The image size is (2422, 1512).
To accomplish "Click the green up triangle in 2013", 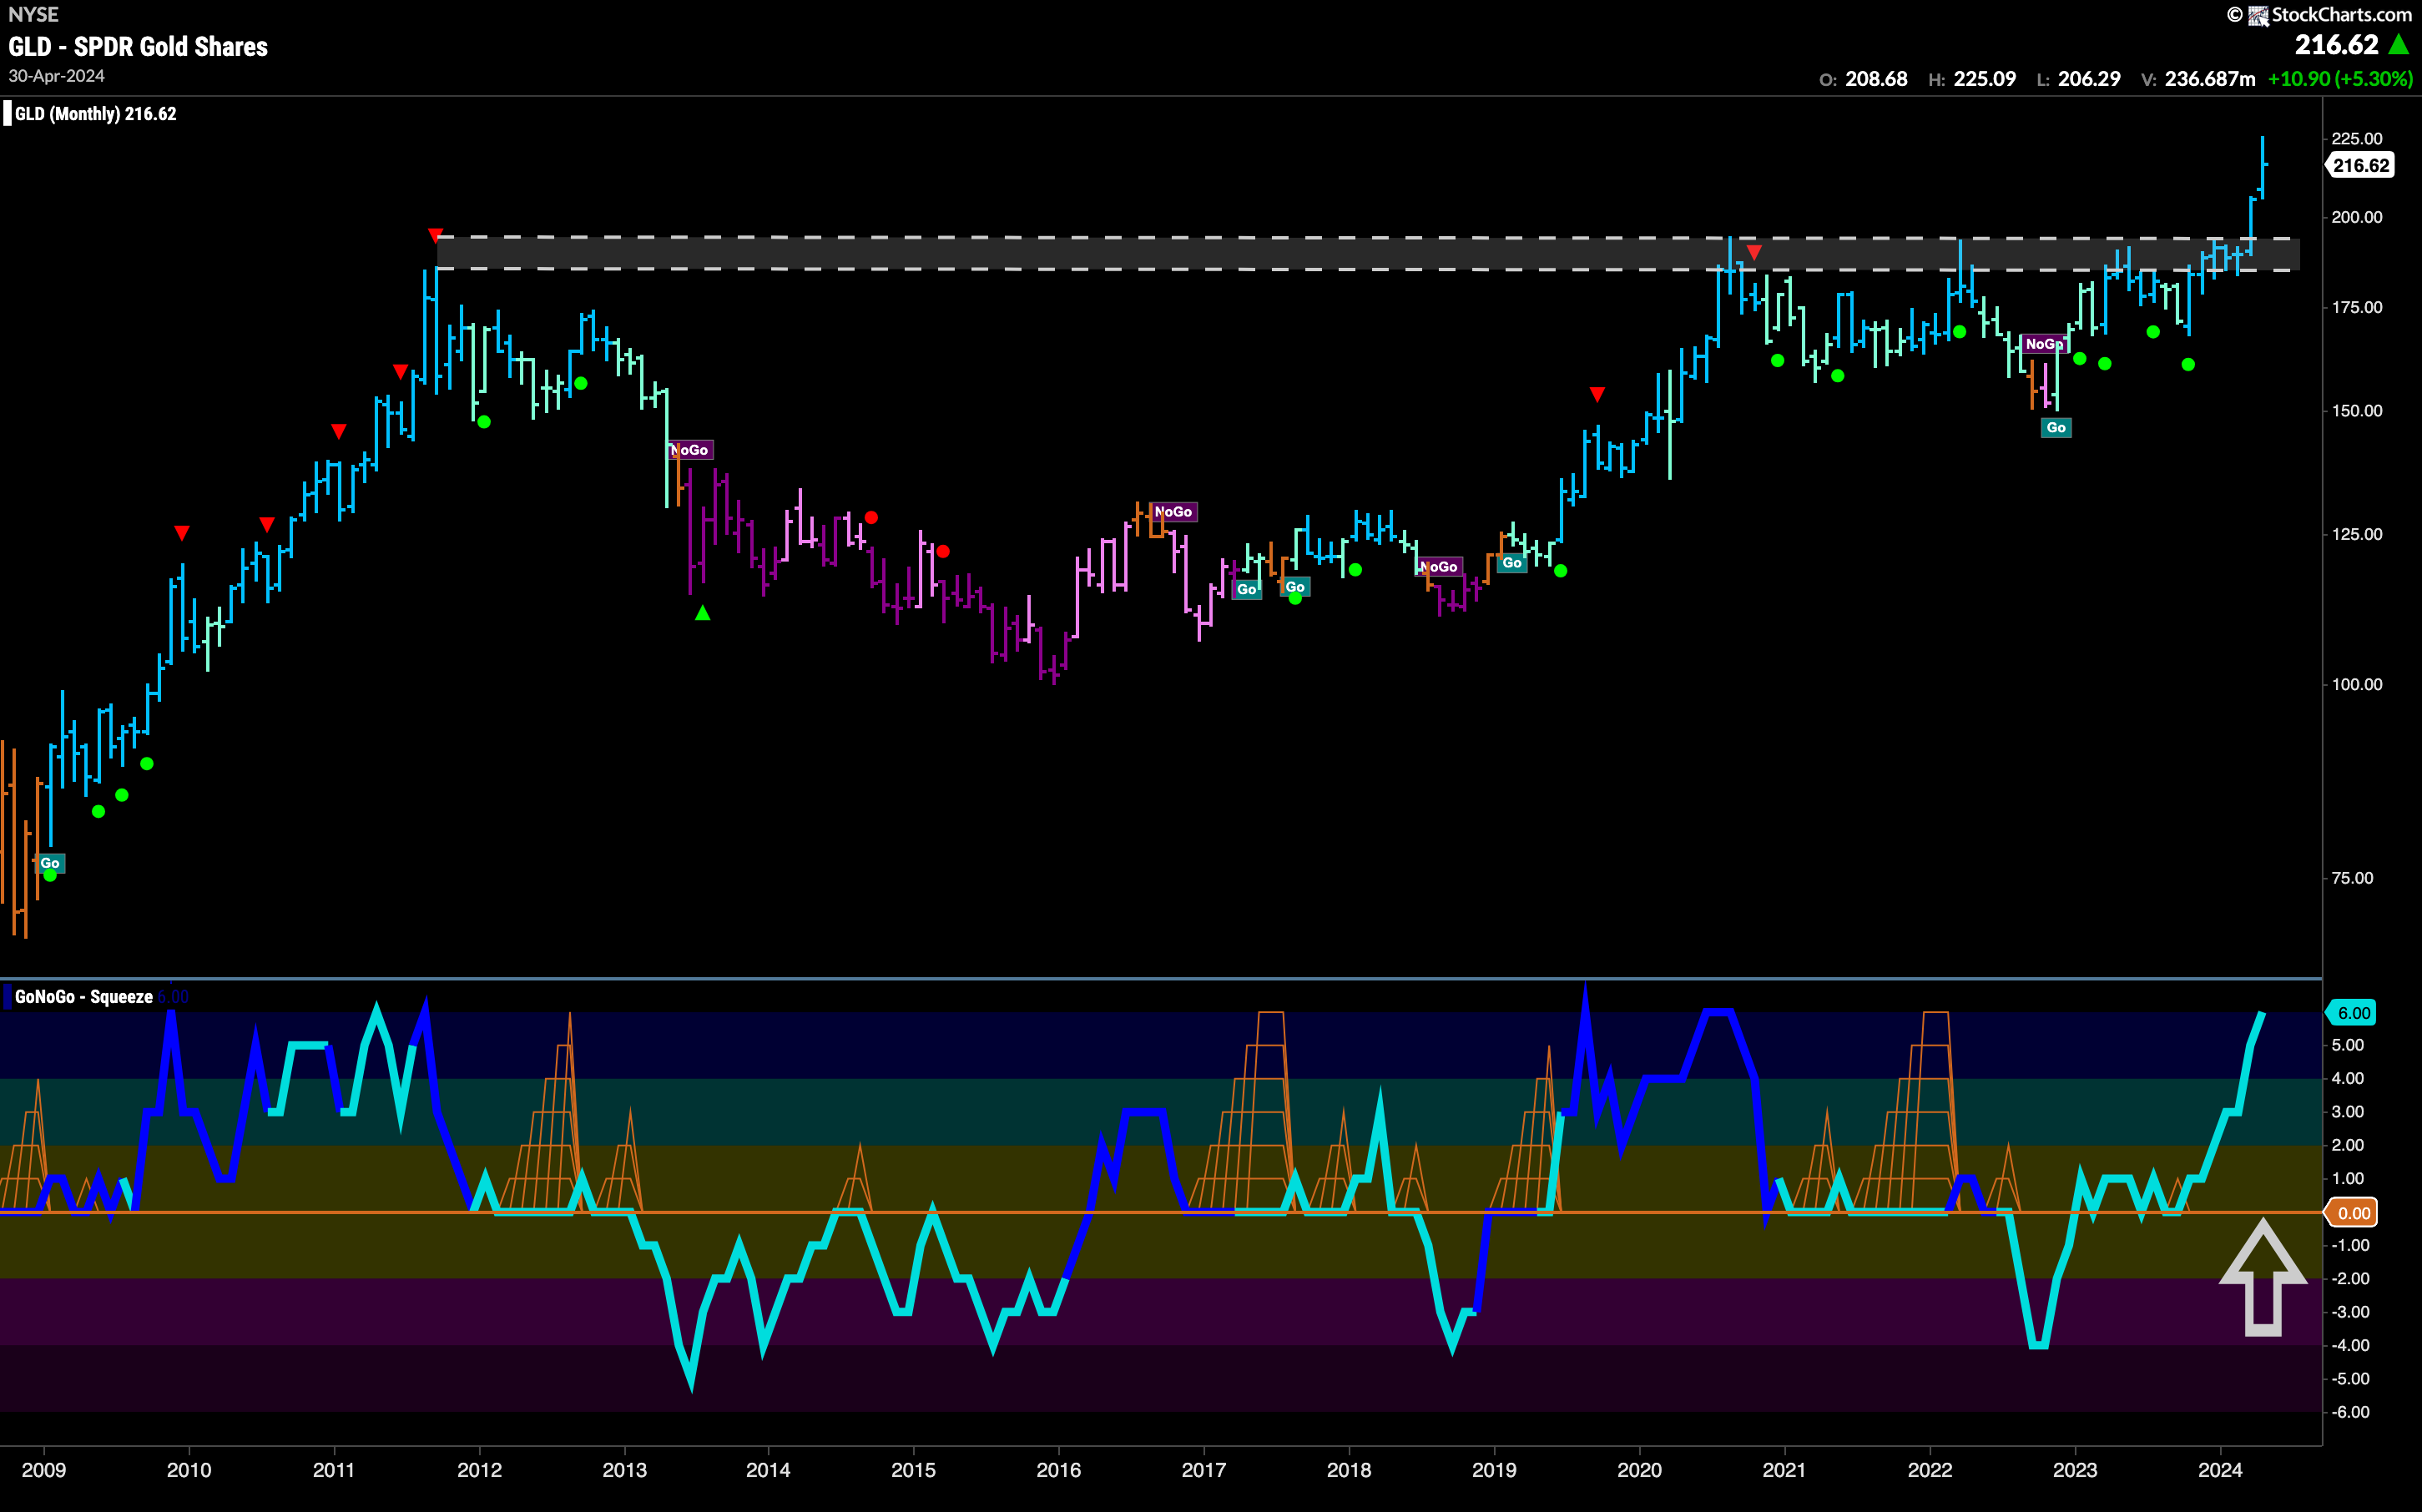I will [703, 612].
